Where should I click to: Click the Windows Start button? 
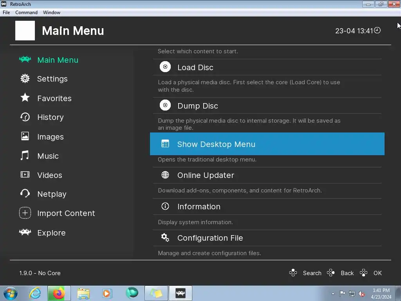tap(11, 293)
